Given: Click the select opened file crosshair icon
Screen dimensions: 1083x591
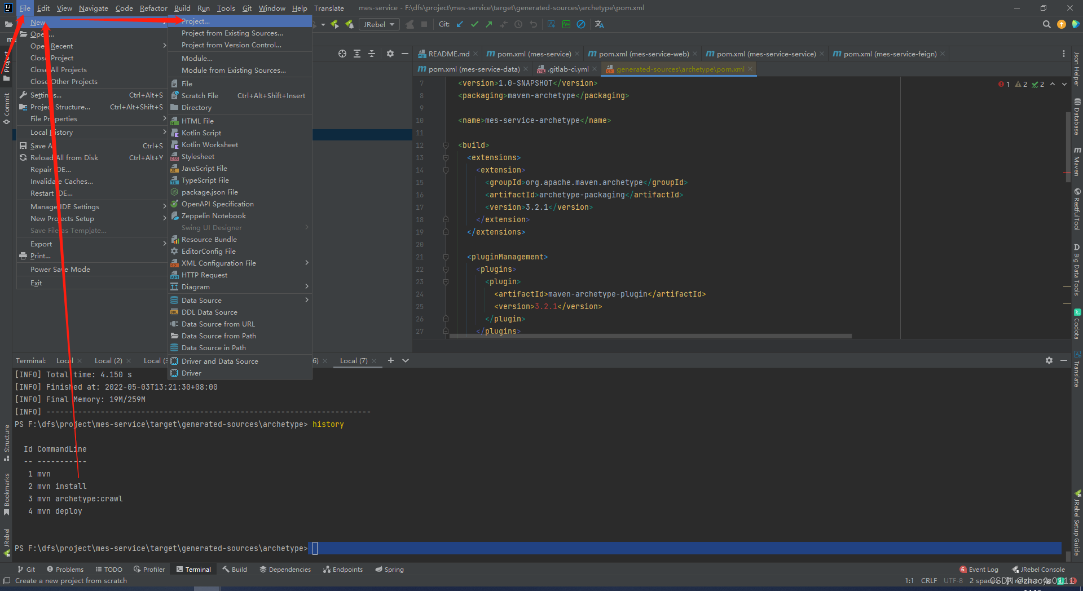Looking at the screenshot, I should (x=342, y=54).
